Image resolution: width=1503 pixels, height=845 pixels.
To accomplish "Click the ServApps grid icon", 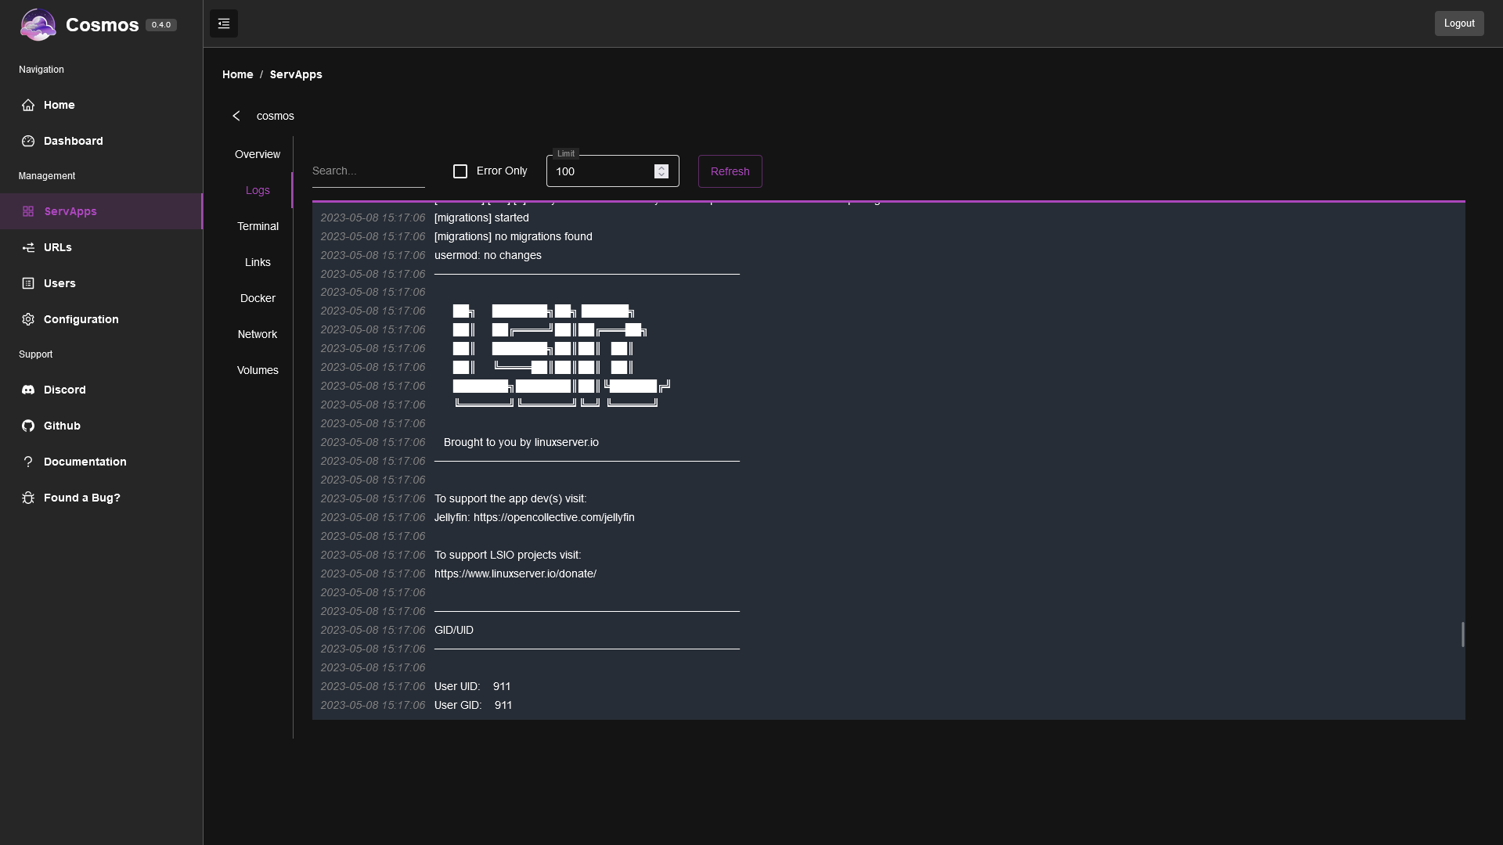I will [x=28, y=211].
